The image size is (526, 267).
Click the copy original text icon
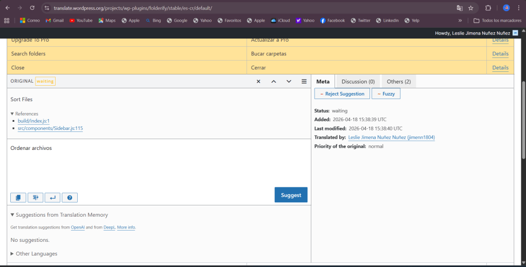[19, 198]
